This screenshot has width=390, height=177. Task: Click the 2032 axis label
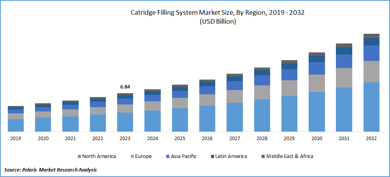[x=371, y=139]
